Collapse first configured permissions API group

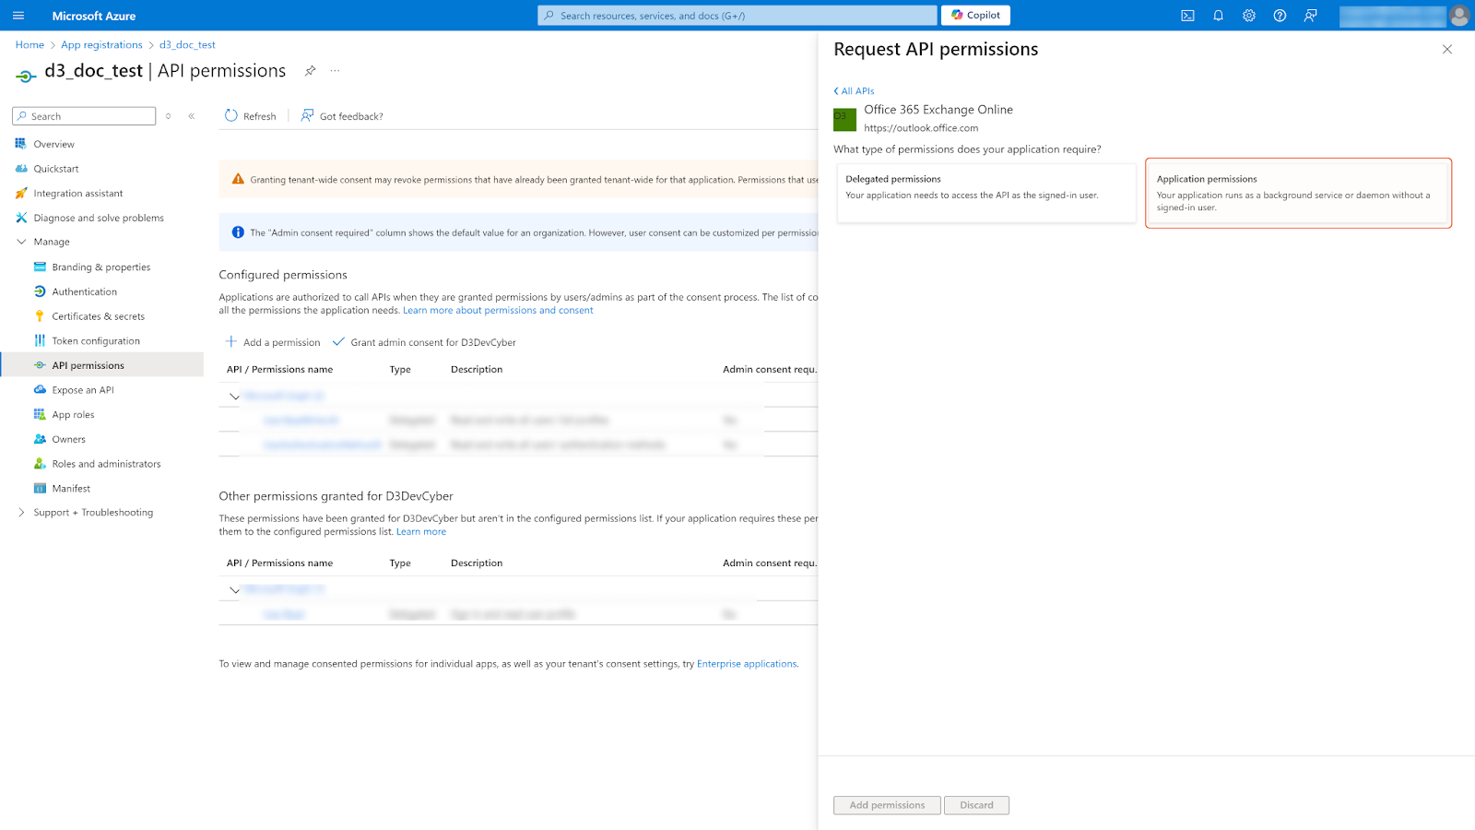click(234, 397)
